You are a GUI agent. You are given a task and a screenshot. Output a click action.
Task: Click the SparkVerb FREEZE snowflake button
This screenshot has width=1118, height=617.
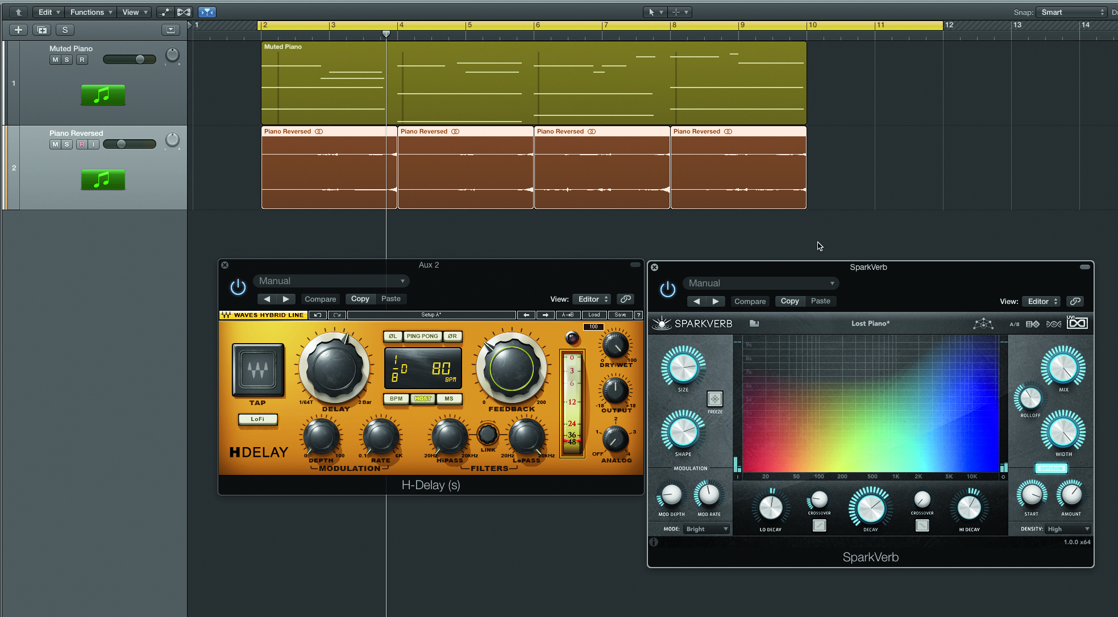click(x=715, y=399)
